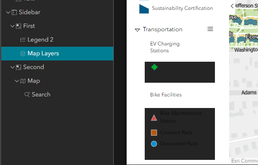Viewport: 258px width, 165px height.
Task: Select the Sidebar row label
Action: (x=30, y=12)
